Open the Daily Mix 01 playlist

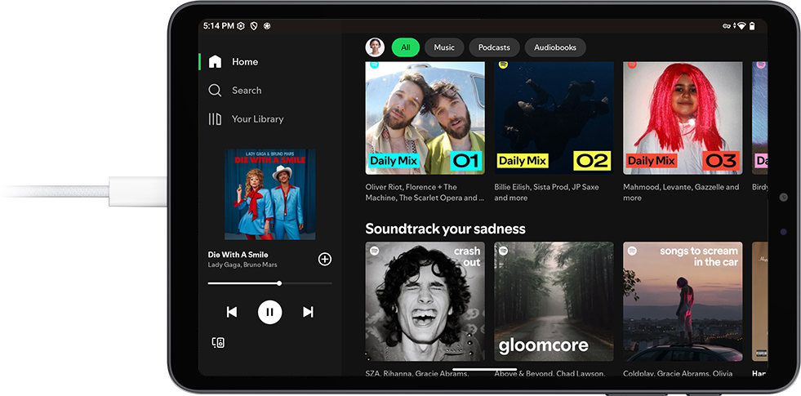point(425,117)
